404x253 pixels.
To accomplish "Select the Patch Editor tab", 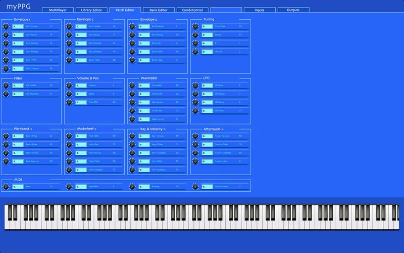I will pos(125,10).
